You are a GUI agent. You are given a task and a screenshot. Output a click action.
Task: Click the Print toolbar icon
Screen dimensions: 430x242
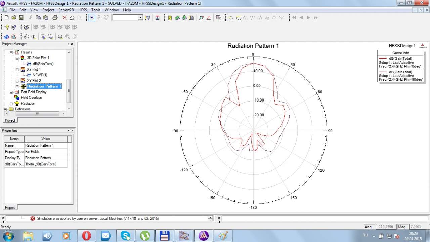(x=55, y=18)
